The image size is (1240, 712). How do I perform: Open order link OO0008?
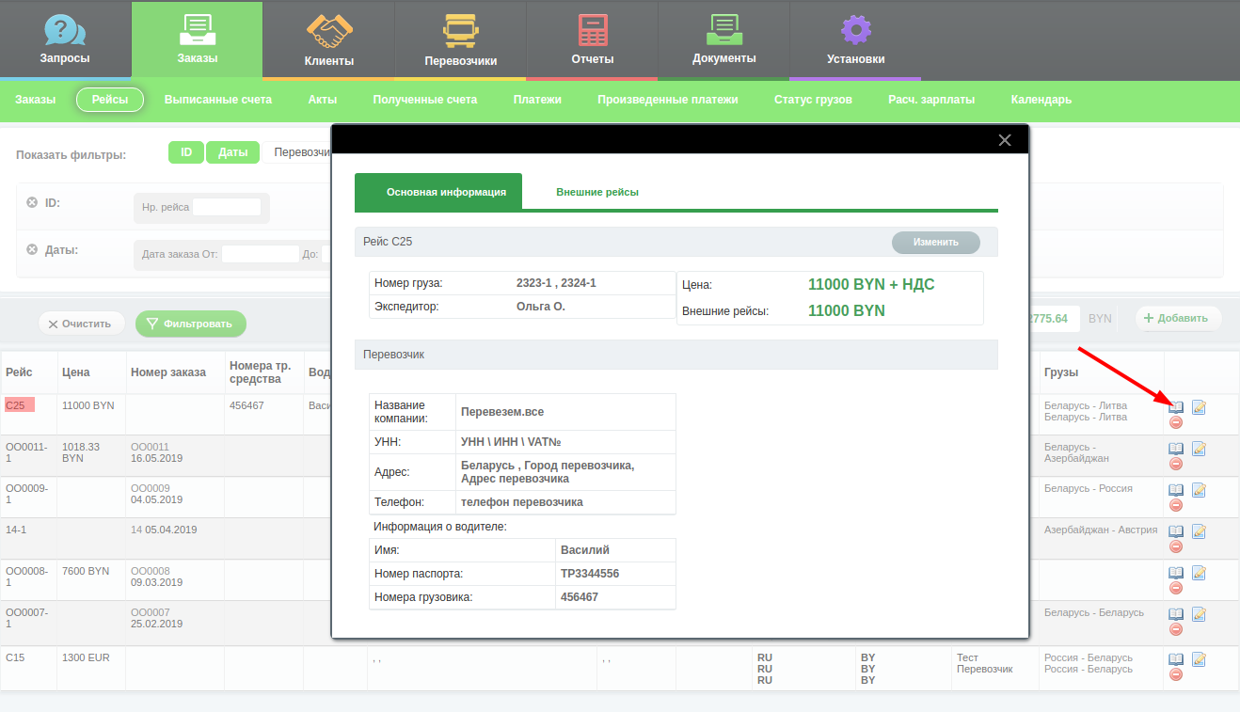[151, 571]
